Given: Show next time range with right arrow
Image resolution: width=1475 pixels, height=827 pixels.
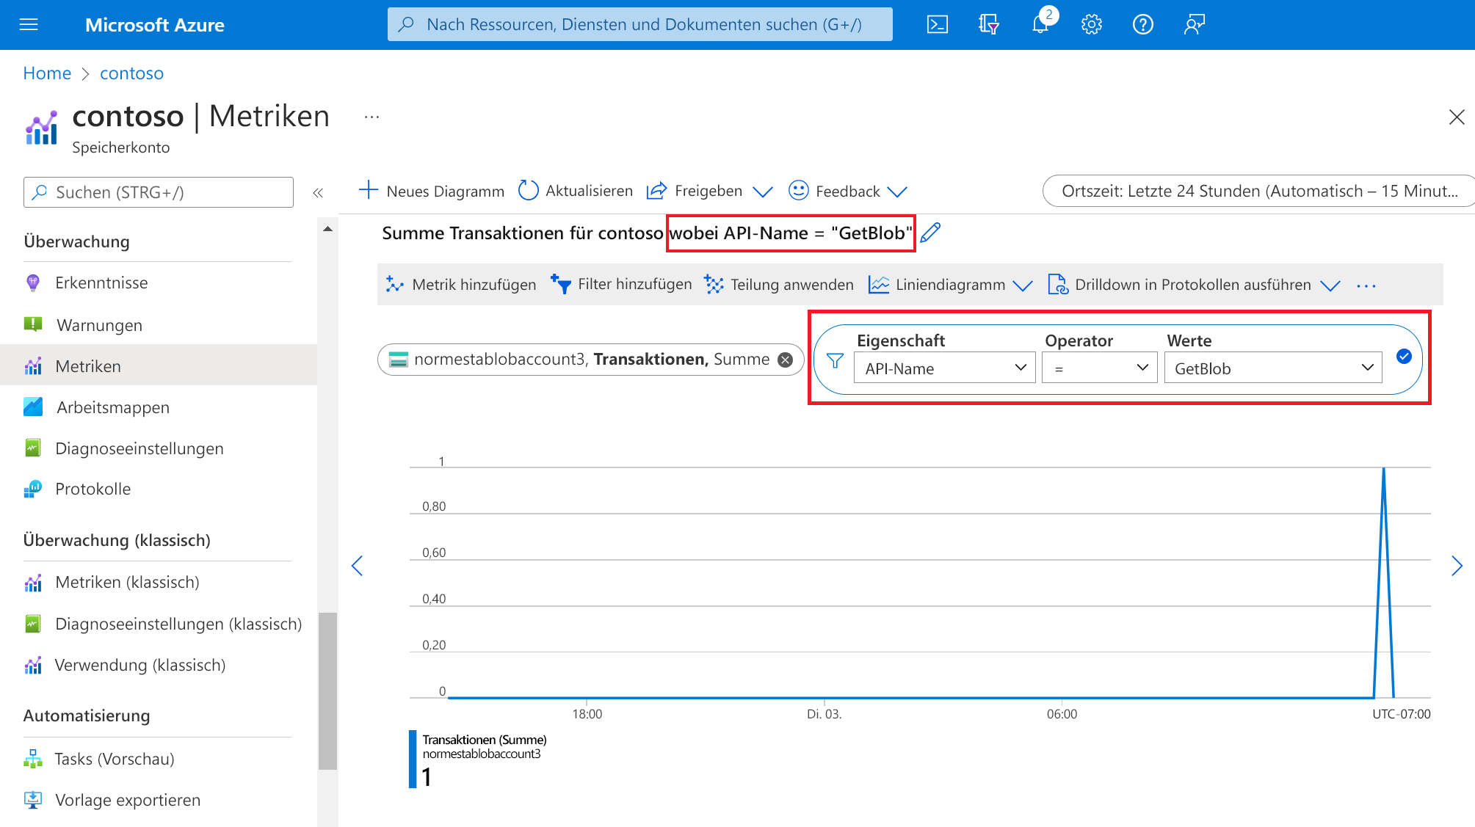Looking at the screenshot, I should tap(1457, 566).
